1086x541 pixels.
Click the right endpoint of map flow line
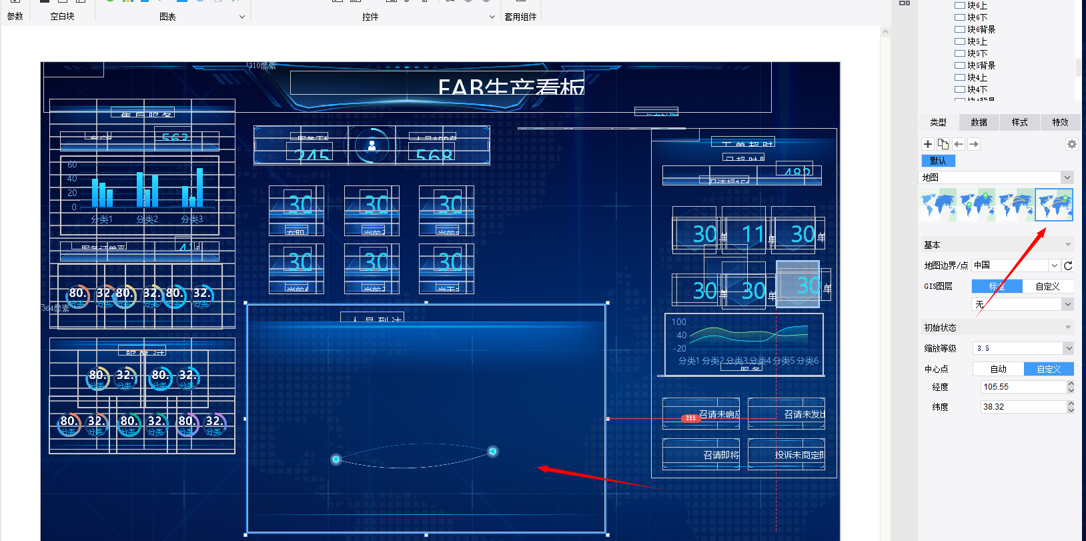(x=492, y=452)
